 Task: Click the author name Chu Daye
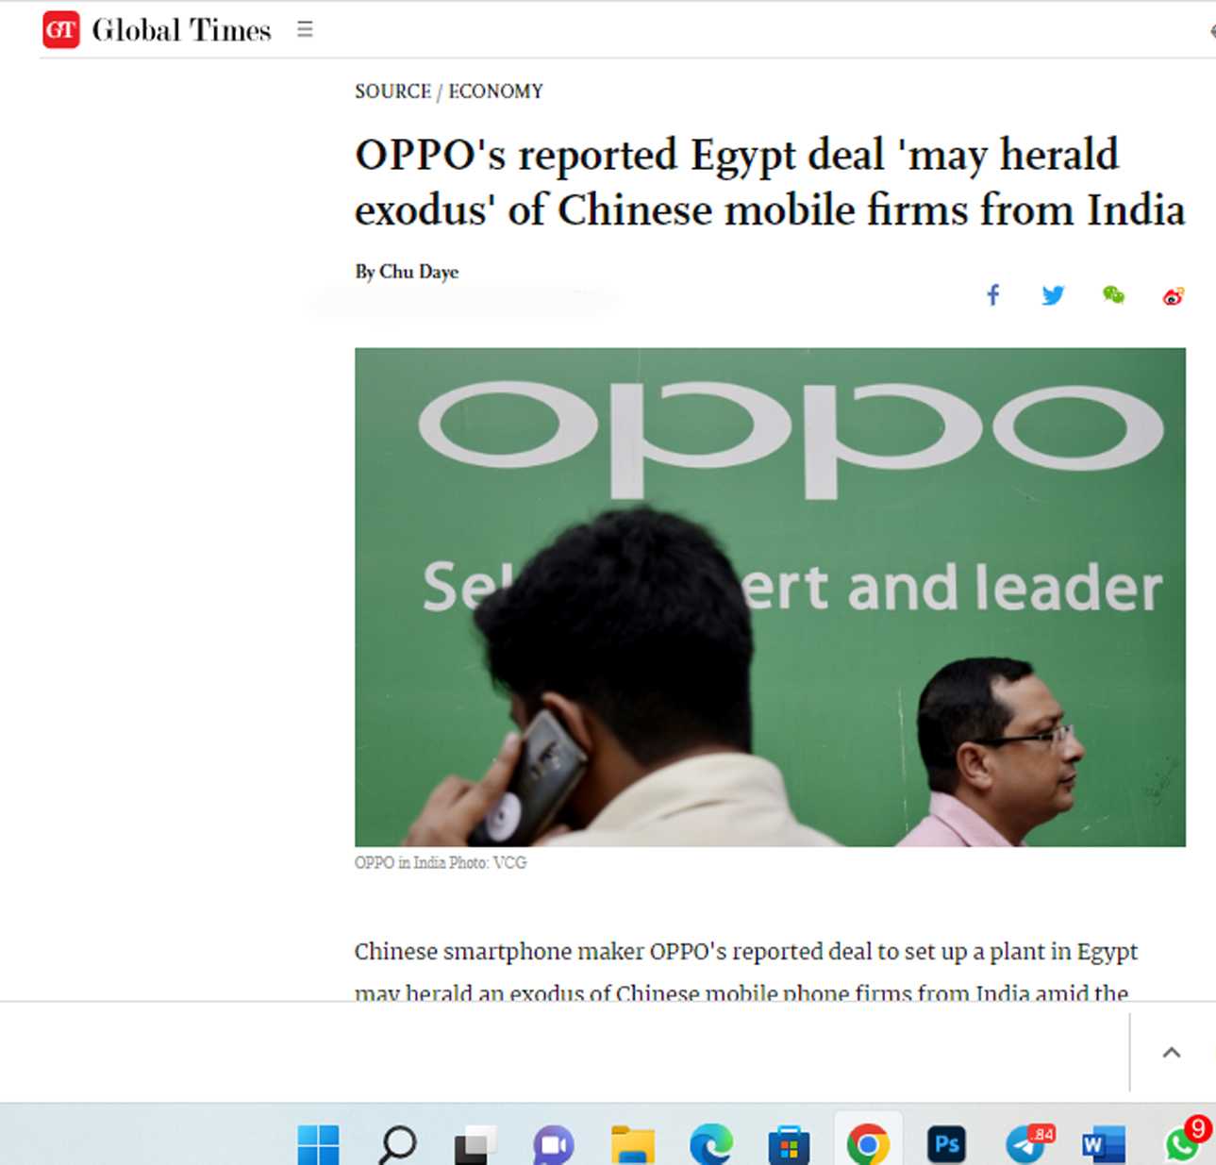click(419, 272)
